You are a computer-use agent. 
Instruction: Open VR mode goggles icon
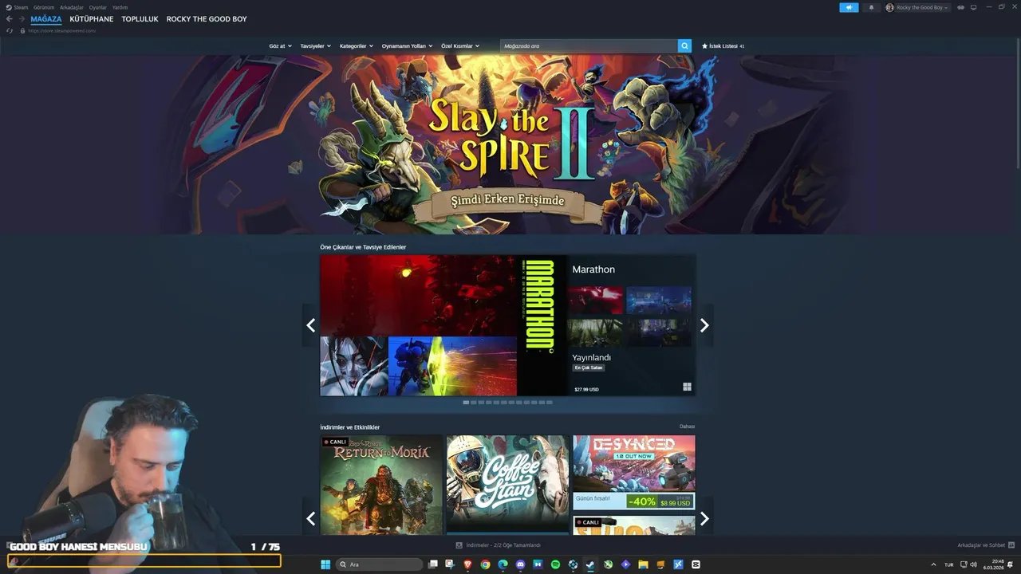[x=960, y=7]
